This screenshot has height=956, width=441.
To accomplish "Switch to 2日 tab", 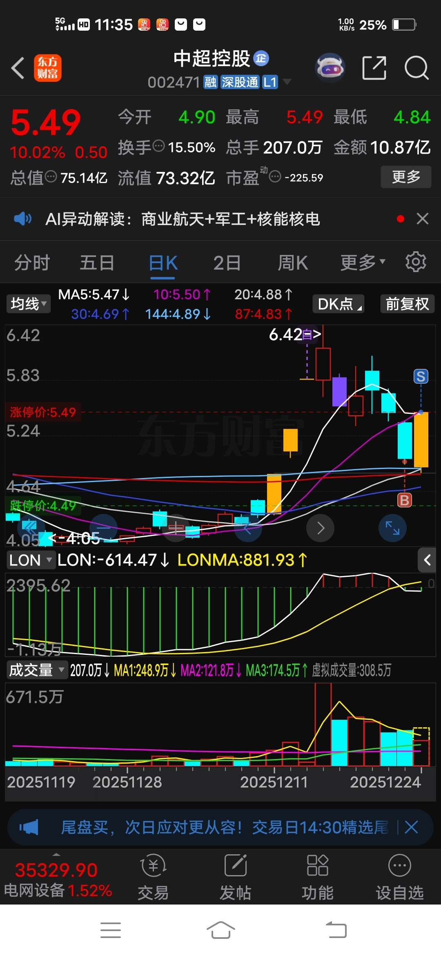I will pyautogui.click(x=227, y=262).
